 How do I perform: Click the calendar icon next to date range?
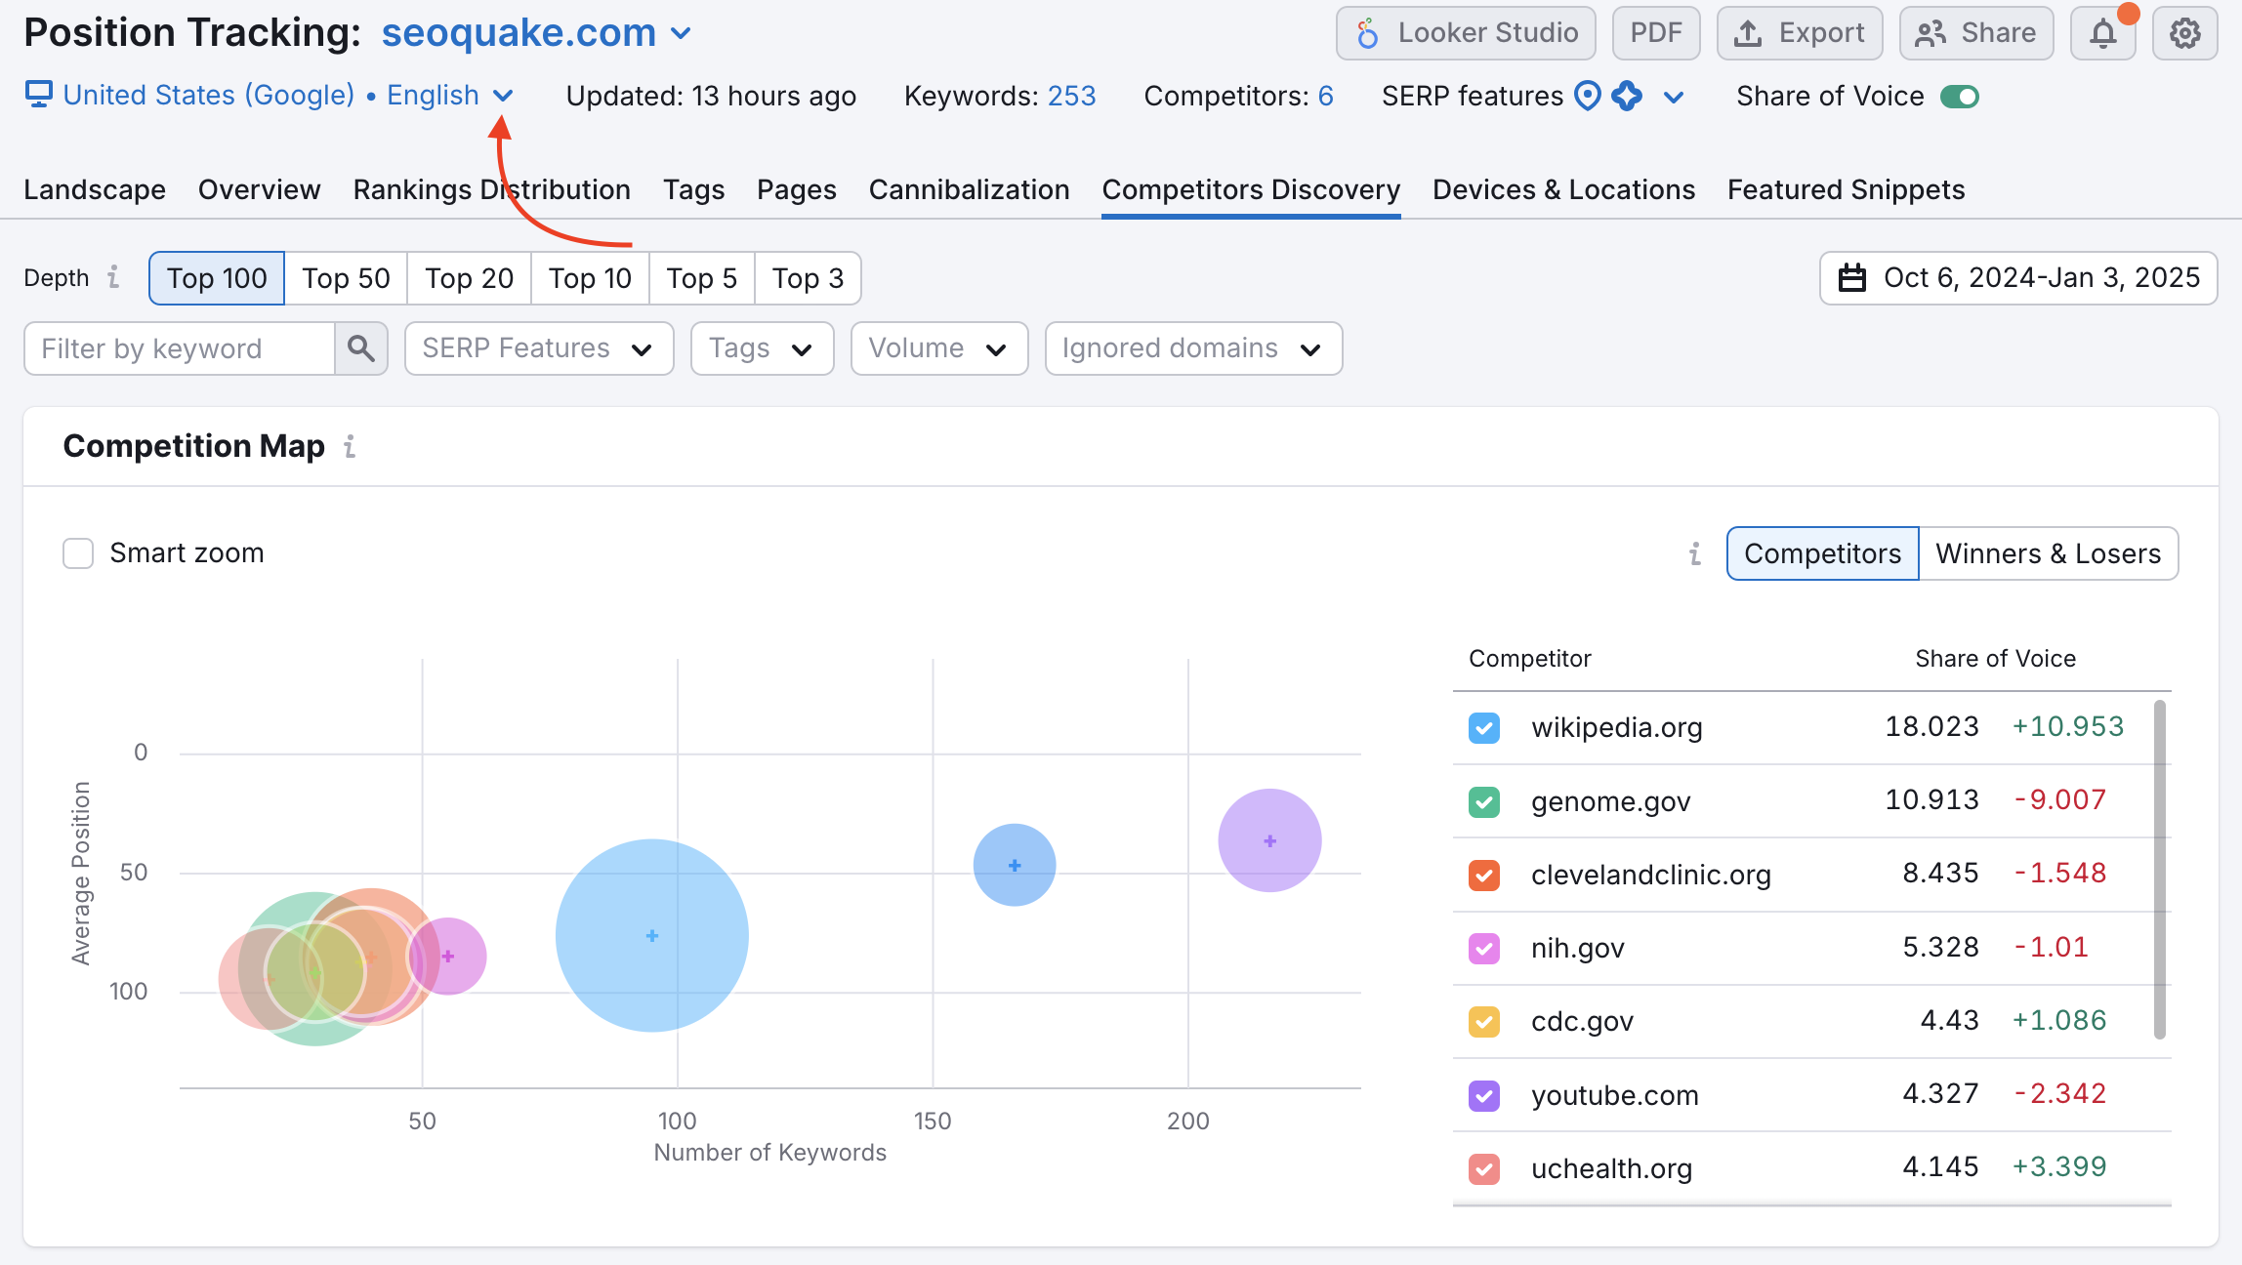click(x=1855, y=278)
